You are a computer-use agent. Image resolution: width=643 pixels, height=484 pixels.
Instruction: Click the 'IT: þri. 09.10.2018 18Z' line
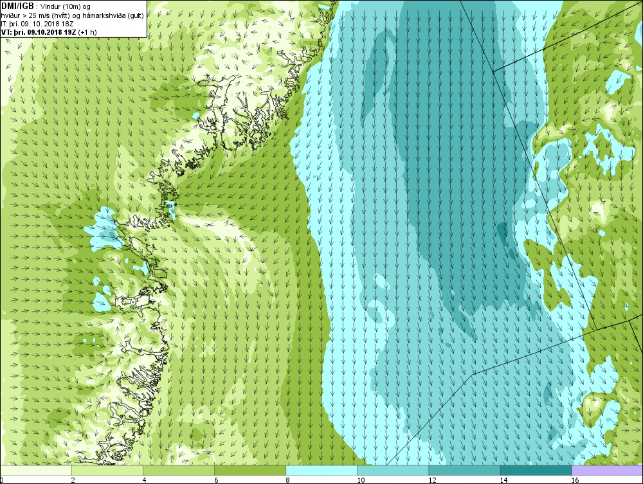(37, 23)
